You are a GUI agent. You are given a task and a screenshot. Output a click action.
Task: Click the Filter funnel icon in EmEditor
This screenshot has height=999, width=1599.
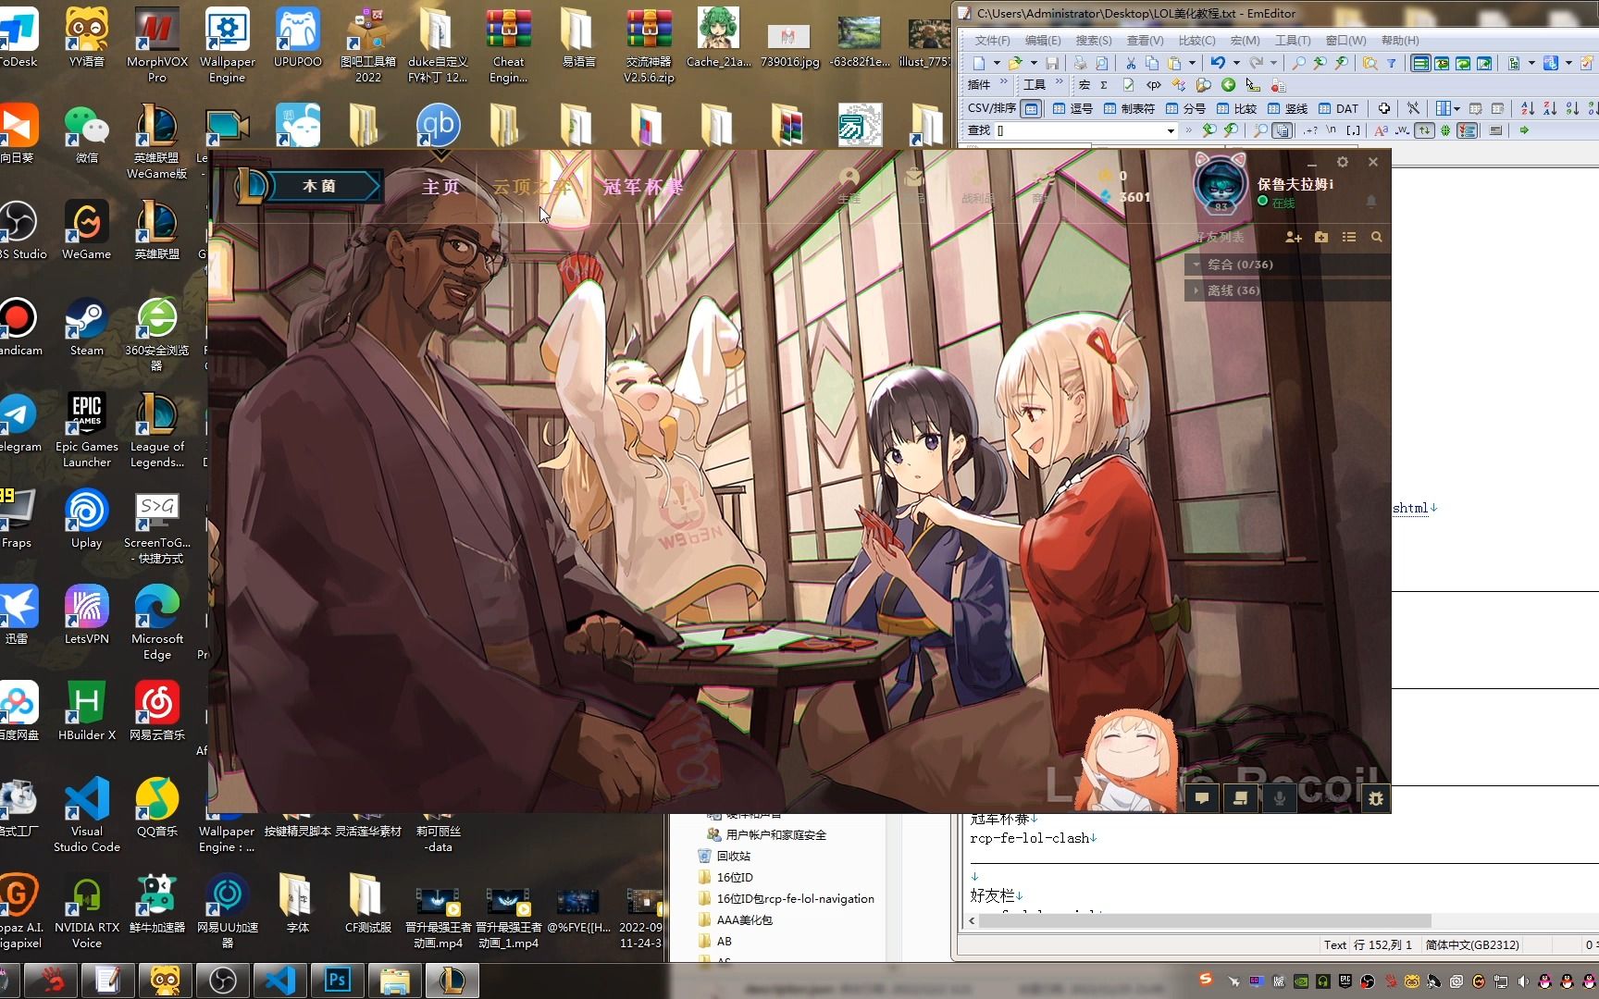1391,63
